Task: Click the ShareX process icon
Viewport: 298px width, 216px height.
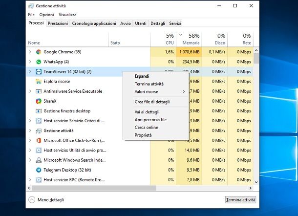Action: [39, 101]
